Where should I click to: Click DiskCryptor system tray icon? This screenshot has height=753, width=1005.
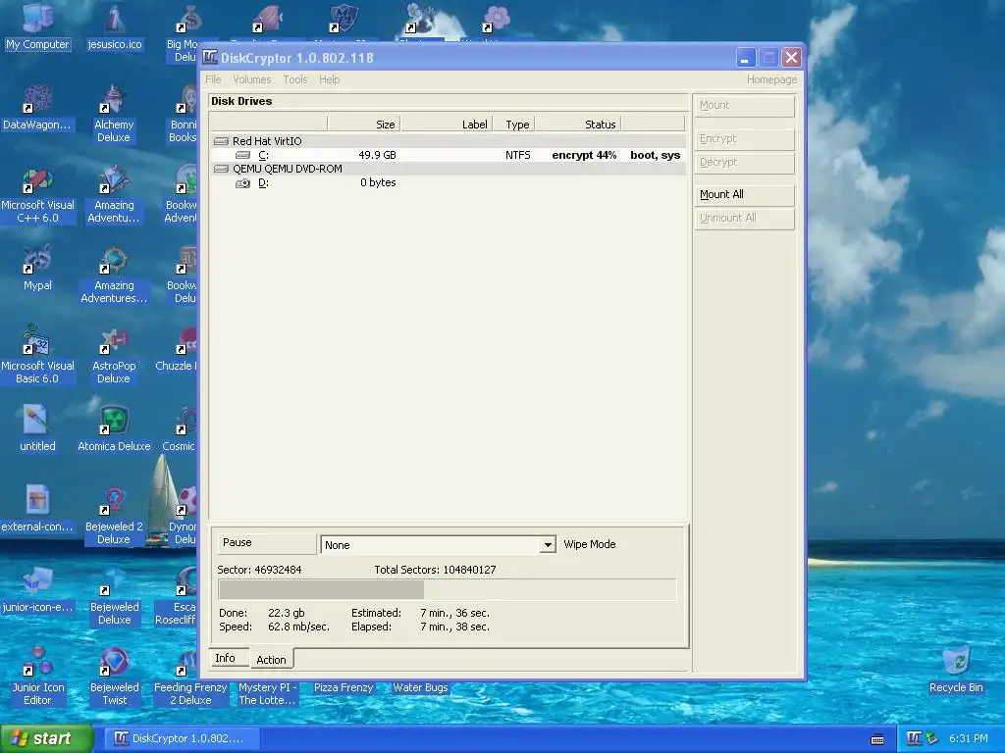[914, 738]
